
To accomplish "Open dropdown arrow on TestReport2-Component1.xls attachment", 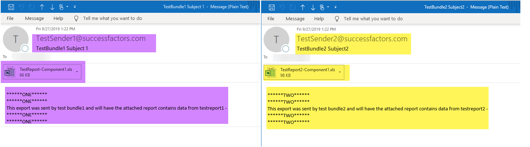I will click(x=339, y=72).
